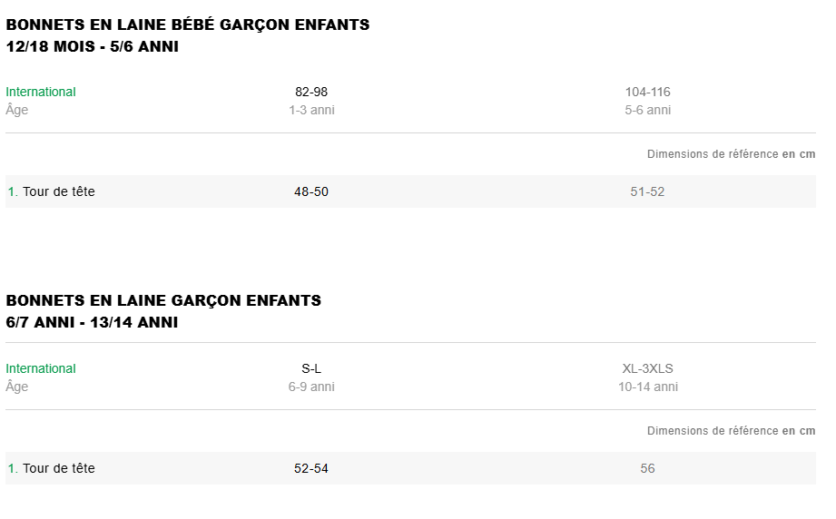The height and width of the screenshot is (519, 836).
Task: Click the 82-98 international size column
Action: pyautogui.click(x=311, y=92)
